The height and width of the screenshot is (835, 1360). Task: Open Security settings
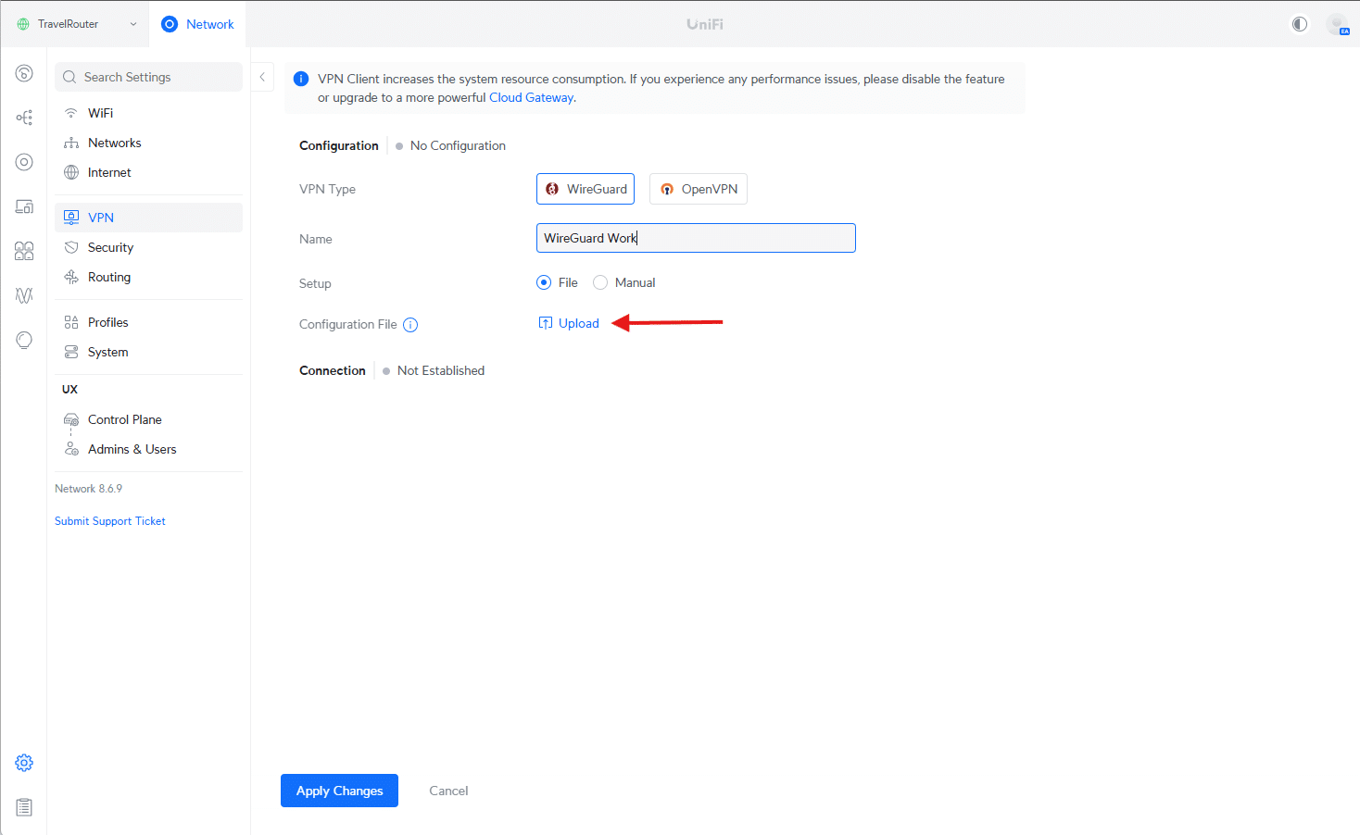[148, 247]
